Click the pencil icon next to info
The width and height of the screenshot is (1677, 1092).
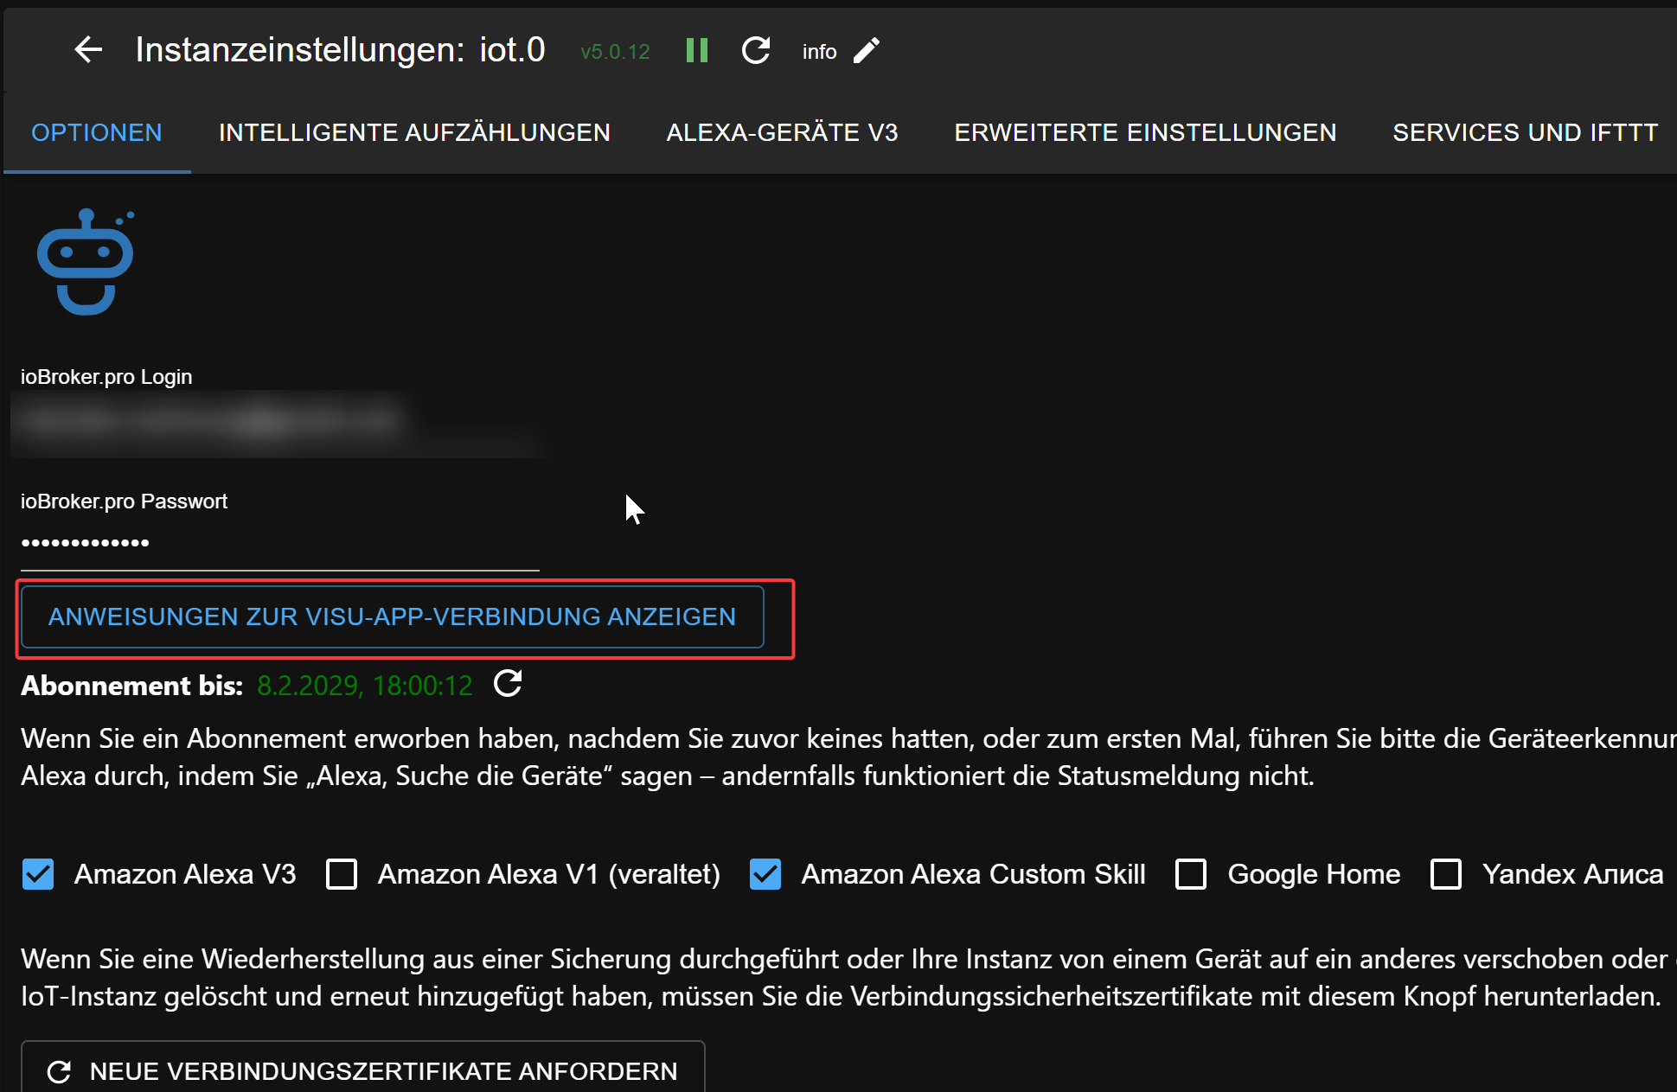pos(867,51)
